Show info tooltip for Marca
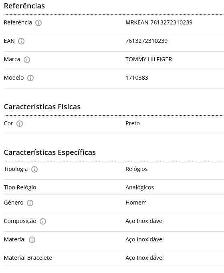224x273 pixels. 27,60
